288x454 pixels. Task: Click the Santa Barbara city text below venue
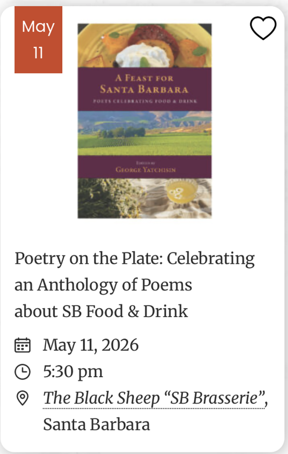pos(96,424)
